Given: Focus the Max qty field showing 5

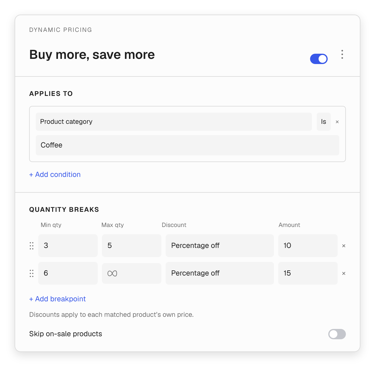Looking at the screenshot, I should [132, 245].
